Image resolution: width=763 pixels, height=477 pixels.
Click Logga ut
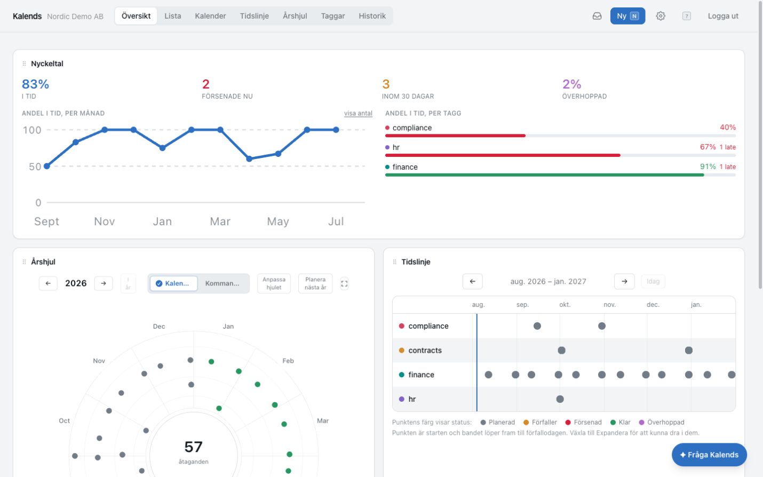tap(723, 16)
